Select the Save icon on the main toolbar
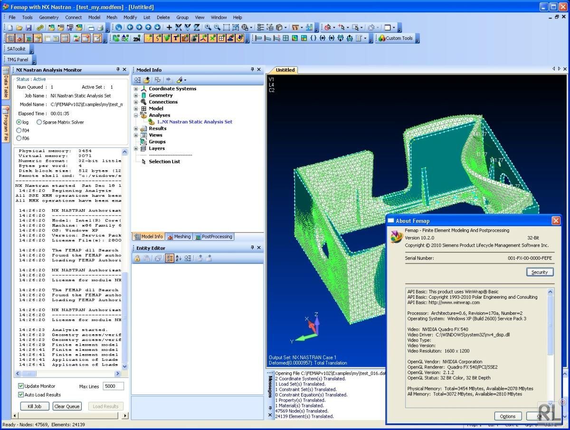570x430 pixels. pos(28,27)
